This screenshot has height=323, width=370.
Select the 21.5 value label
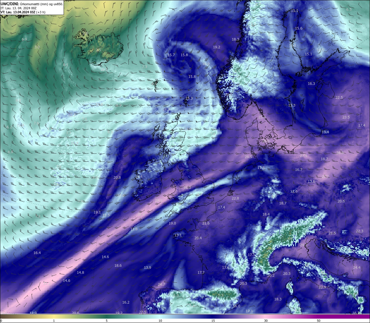pos(332,233)
